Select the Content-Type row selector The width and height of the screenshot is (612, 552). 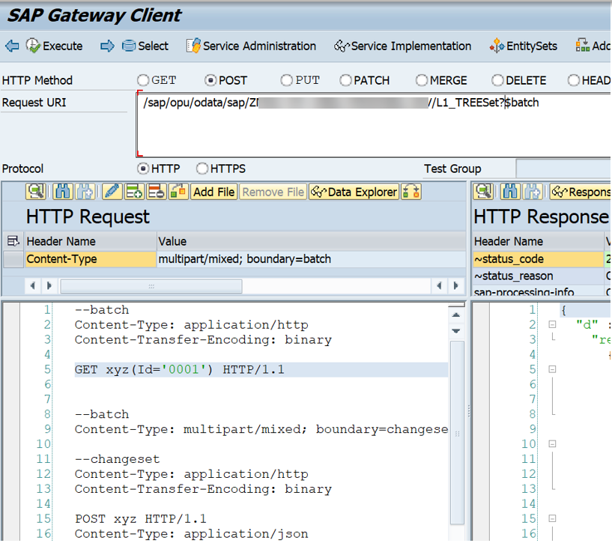click(x=13, y=259)
